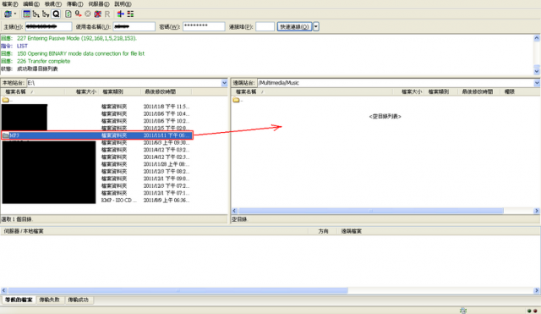Open the 編輯(E) menu

(31, 4)
